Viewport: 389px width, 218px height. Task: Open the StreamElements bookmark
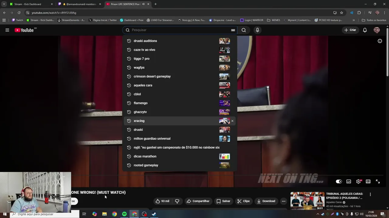tap(71, 20)
